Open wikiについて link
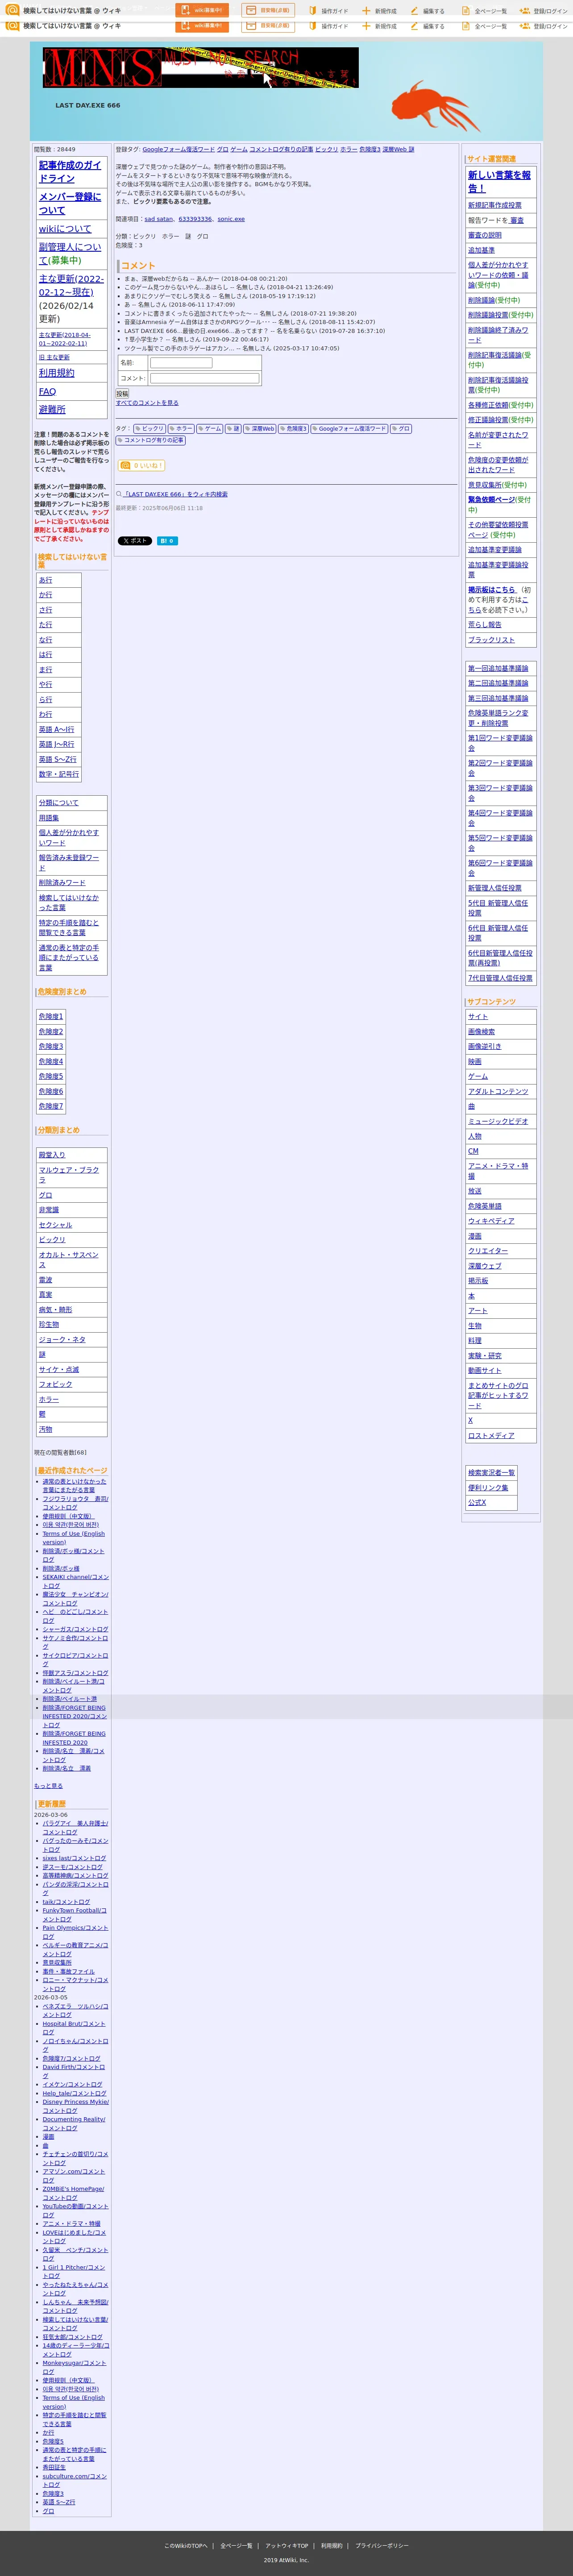The image size is (573, 2576). click(x=65, y=229)
